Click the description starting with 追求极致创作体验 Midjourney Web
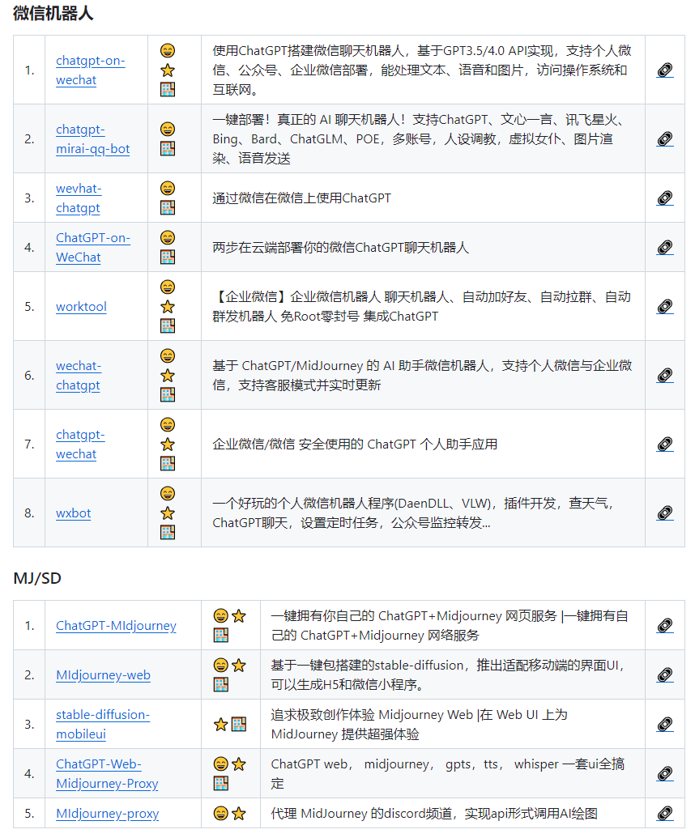This screenshot has height=838, width=695. [419, 724]
